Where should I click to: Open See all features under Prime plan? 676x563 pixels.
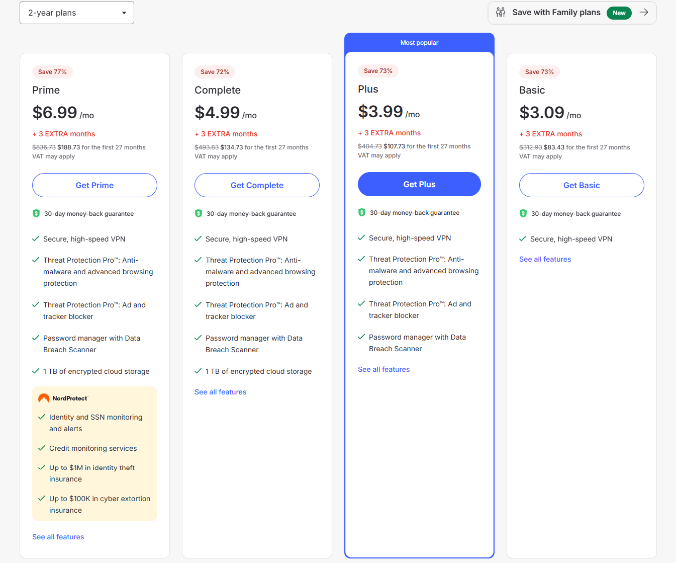58,537
